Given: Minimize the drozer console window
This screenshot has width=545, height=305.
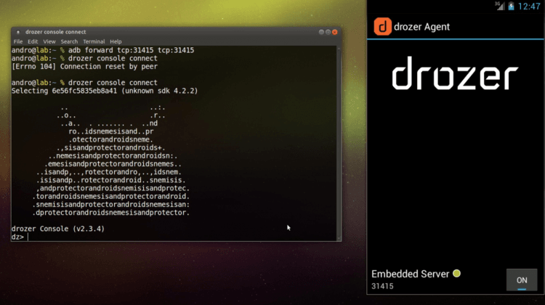Looking at the screenshot, I should point(321,32).
